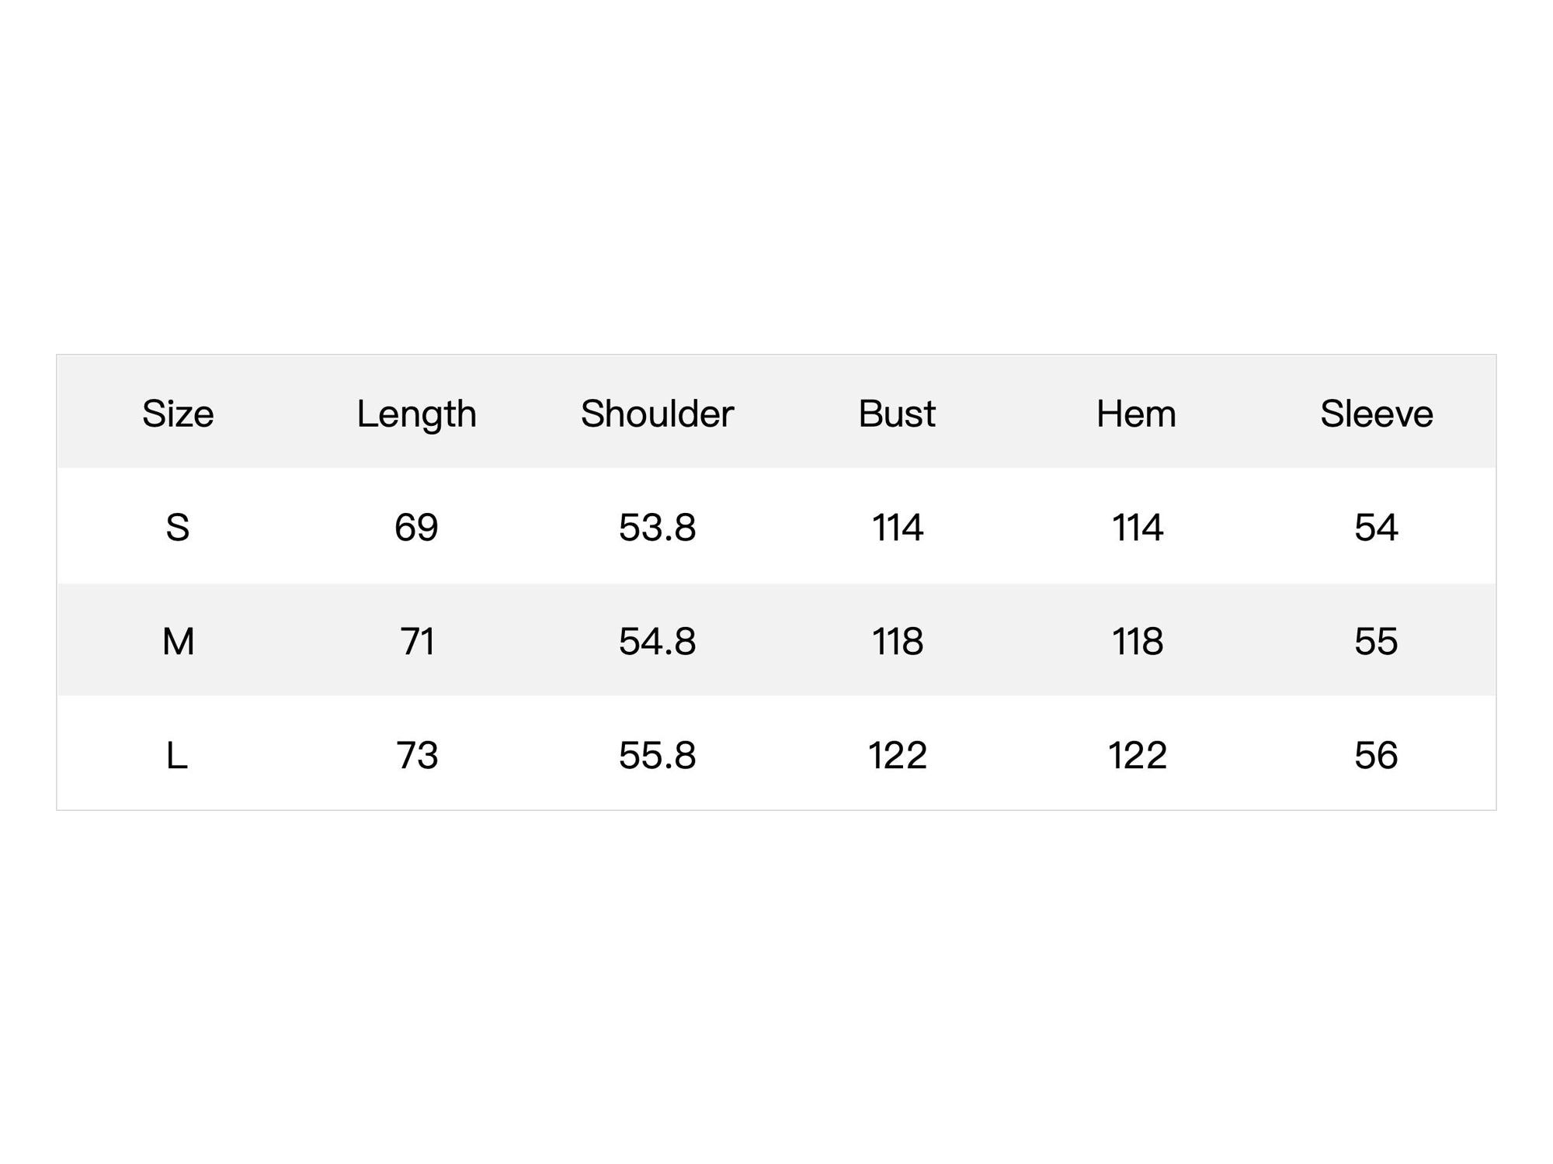
Task: Click length value 73
Action: pos(417,755)
